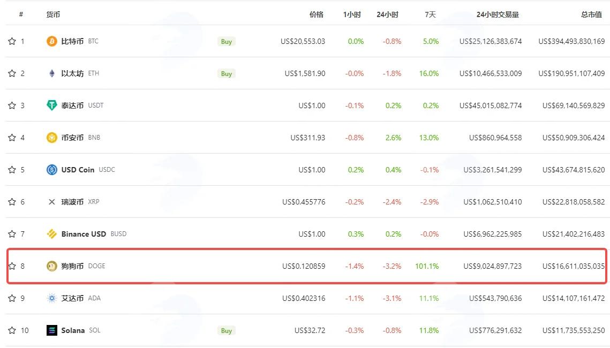Click the Buy button for 以太坊
Screen dimensions: 610x348
click(x=227, y=73)
